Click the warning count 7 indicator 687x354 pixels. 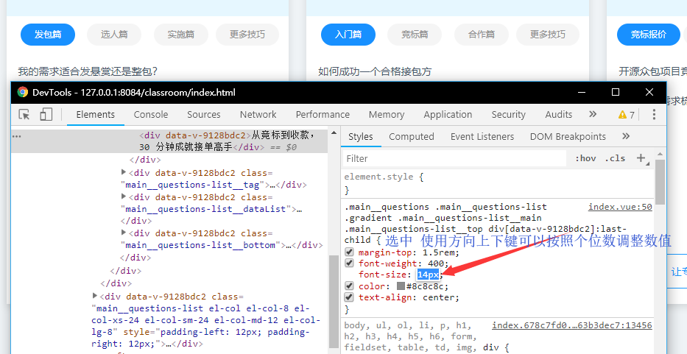click(x=627, y=115)
